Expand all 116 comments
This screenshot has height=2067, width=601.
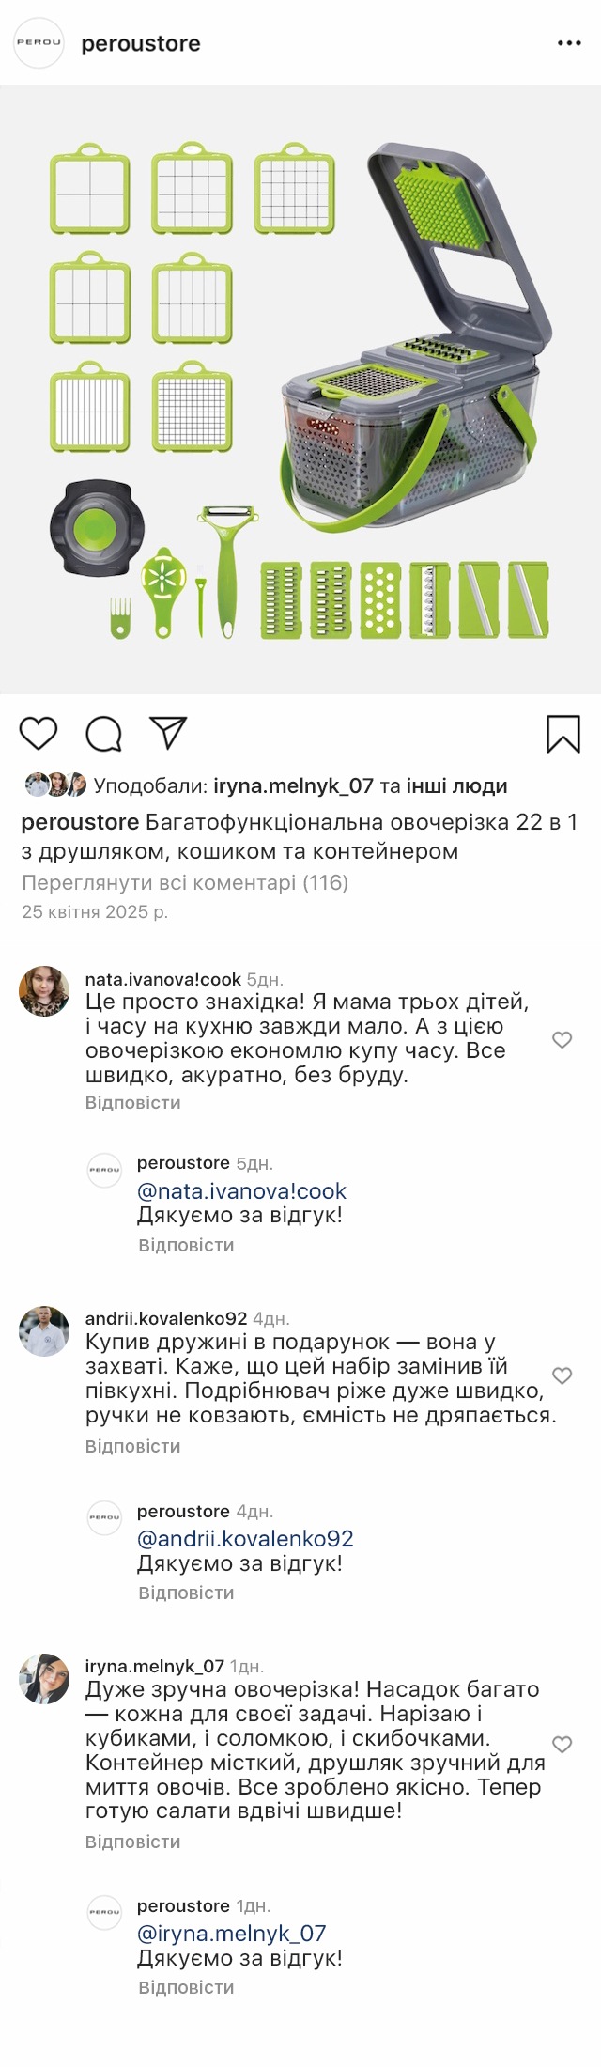pyautogui.click(x=185, y=882)
